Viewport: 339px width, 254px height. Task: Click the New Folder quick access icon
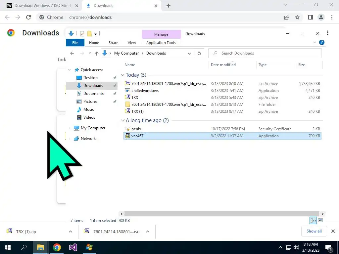pos(89,33)
